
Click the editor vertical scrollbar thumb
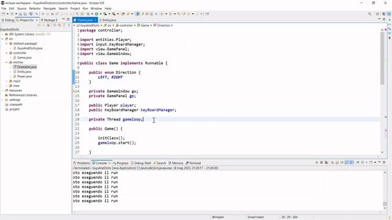click(x=382, y=59)
